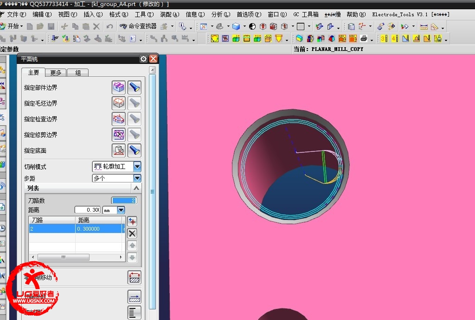475x320 pixels.
Task: Click the printer icon in the toolbar
Action: 364,38
